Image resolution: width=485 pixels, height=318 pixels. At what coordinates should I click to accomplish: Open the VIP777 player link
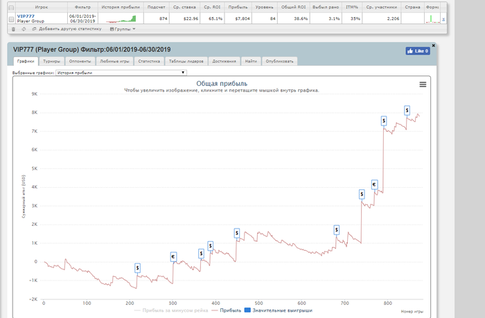(26, 16)
